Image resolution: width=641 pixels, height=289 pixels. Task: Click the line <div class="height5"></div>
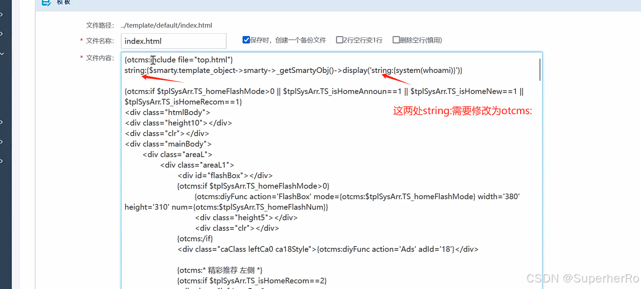[246, 217]
